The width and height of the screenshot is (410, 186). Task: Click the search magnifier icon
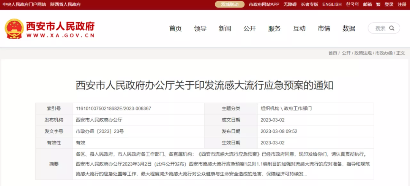[x=392, y=28]
